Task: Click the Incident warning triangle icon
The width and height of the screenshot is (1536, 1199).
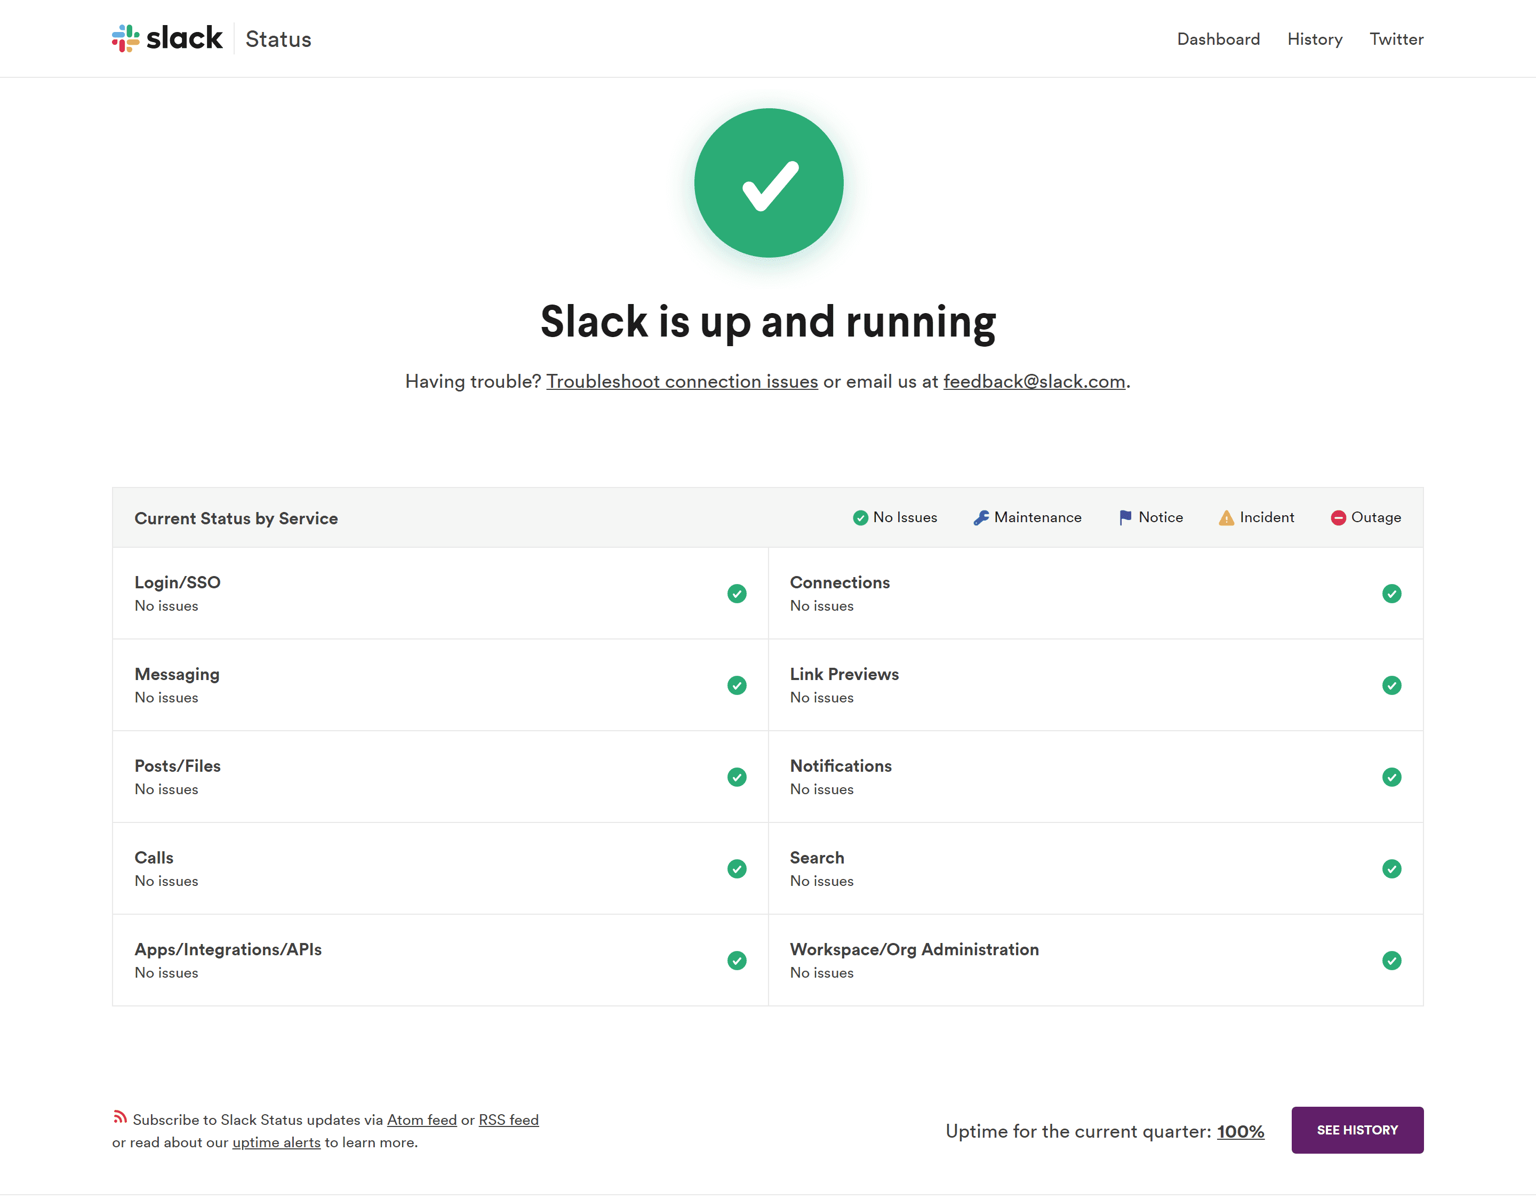Action: (1226, 517)
